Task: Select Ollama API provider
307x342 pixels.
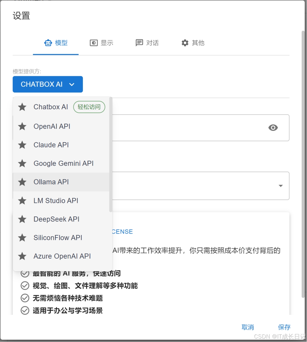Action: 61,182
